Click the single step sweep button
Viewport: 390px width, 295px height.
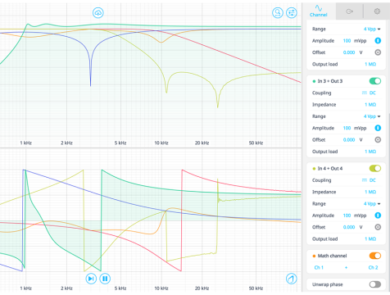[91, 279]
